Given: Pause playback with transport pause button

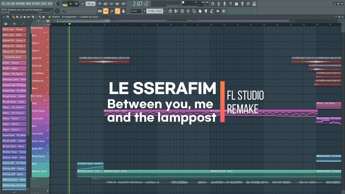Looking at the screenshot, I should click(71, 4).
